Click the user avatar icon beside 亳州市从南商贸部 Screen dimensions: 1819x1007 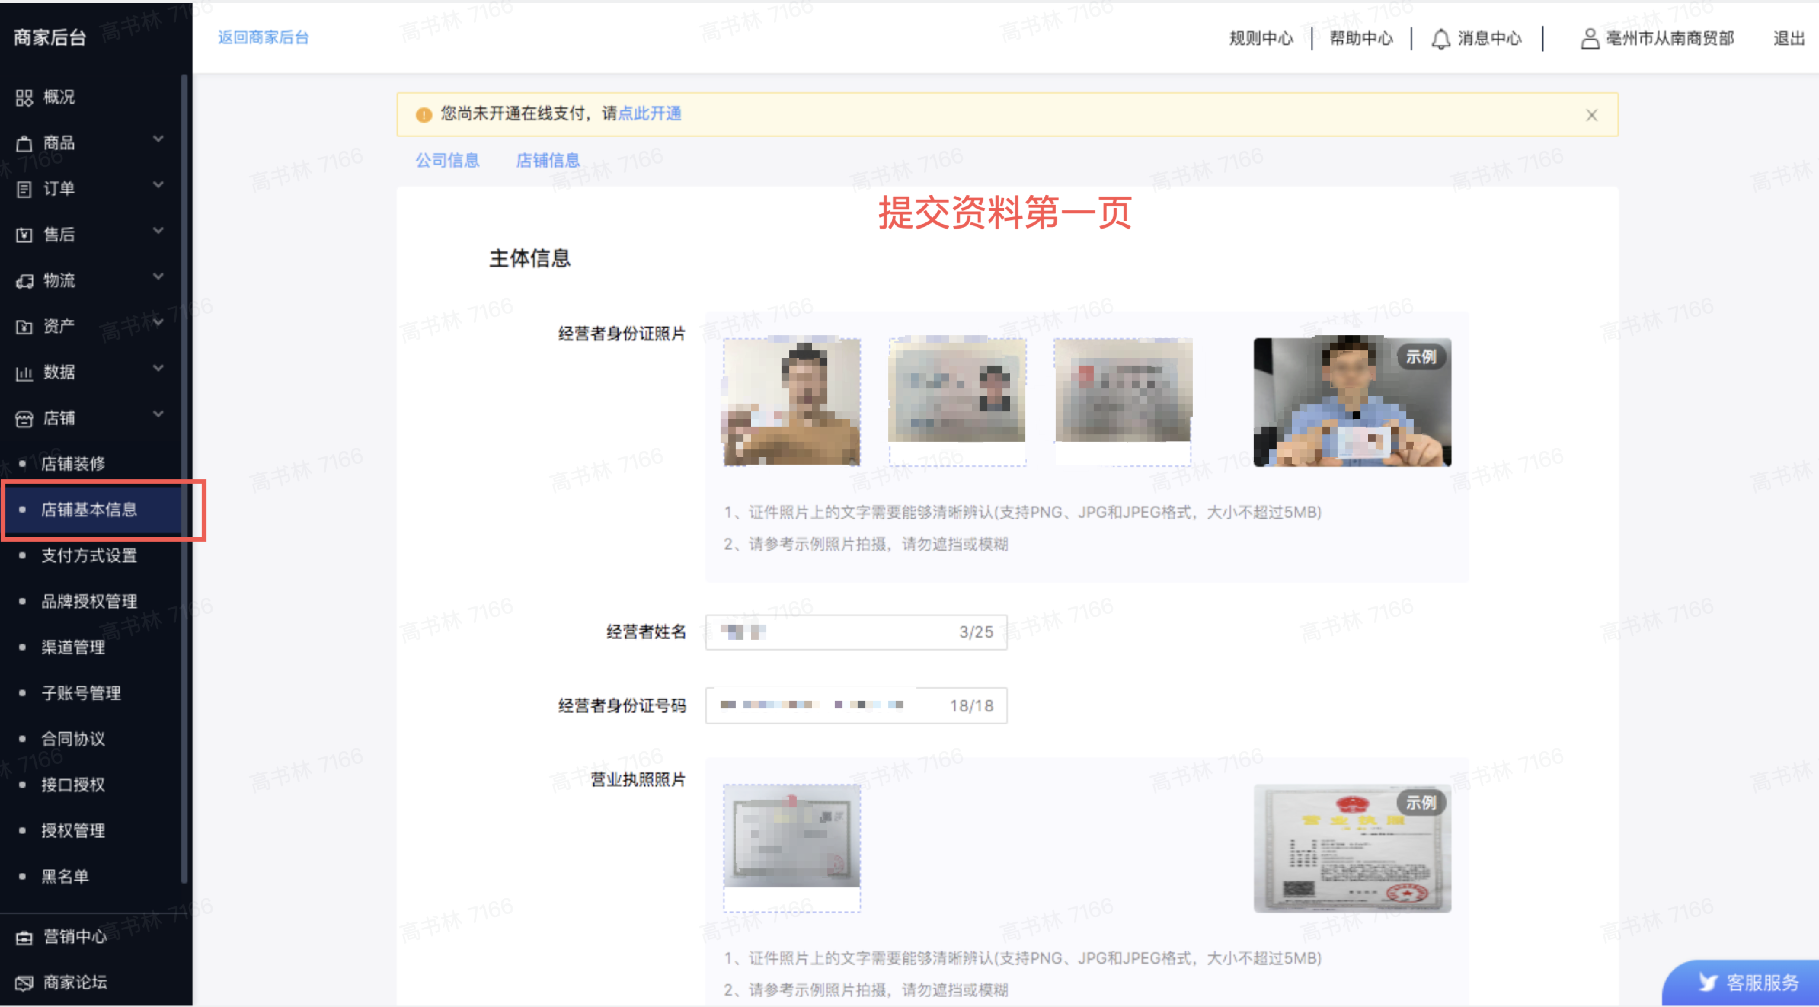point(1589,39)
